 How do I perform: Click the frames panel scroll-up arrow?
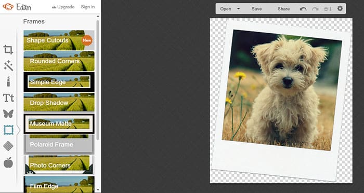[98, 17]
